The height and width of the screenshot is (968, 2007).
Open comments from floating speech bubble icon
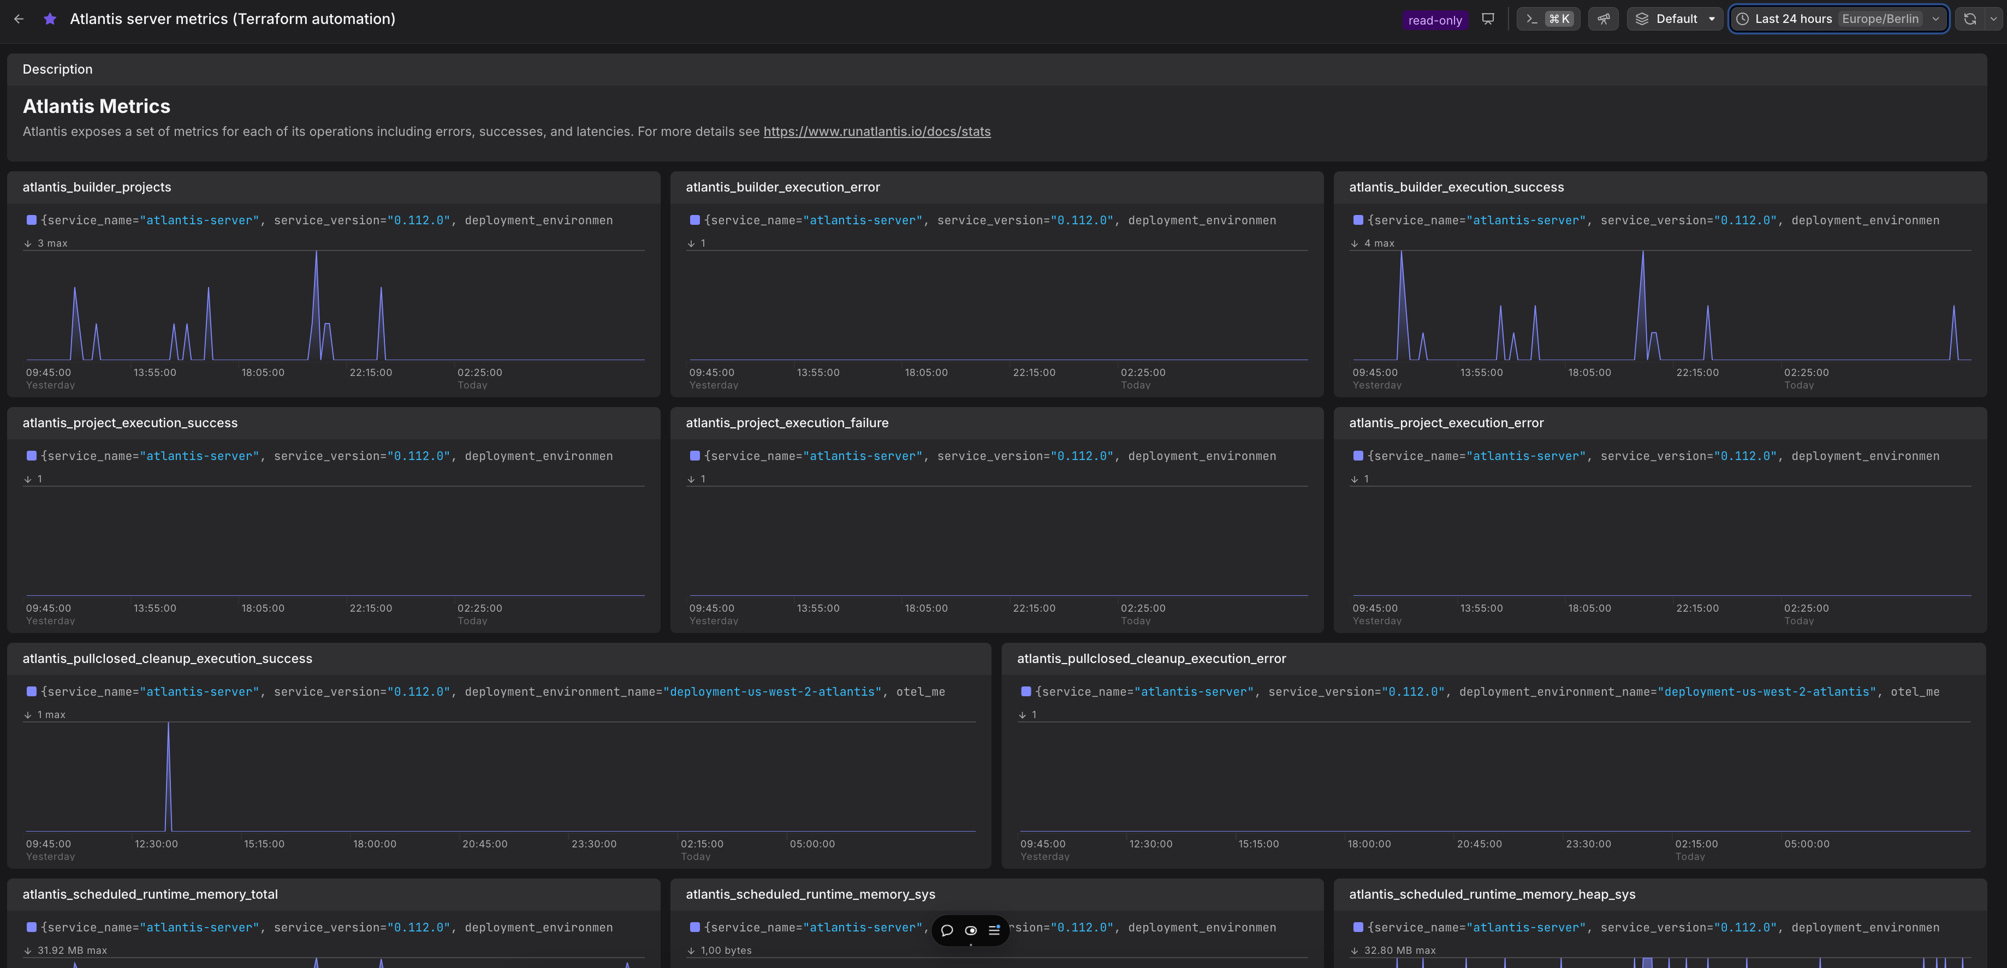947,930
